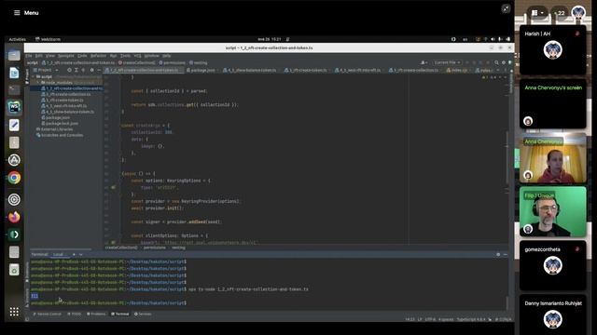
Task: Open the Navigate menu in WebStorm
Action: pos(66,56)
